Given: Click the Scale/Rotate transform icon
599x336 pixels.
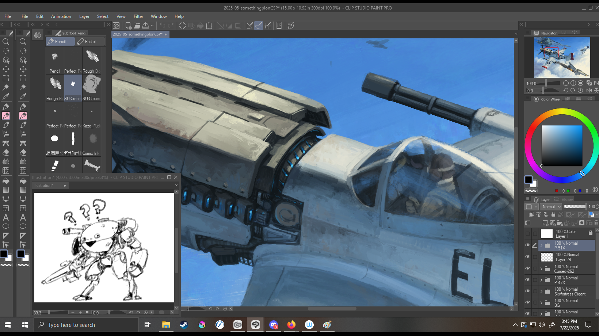Looking at the screenshot, I should [x=209, y=26].
